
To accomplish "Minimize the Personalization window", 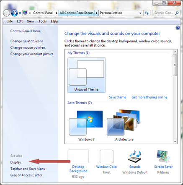I will 157,3.
